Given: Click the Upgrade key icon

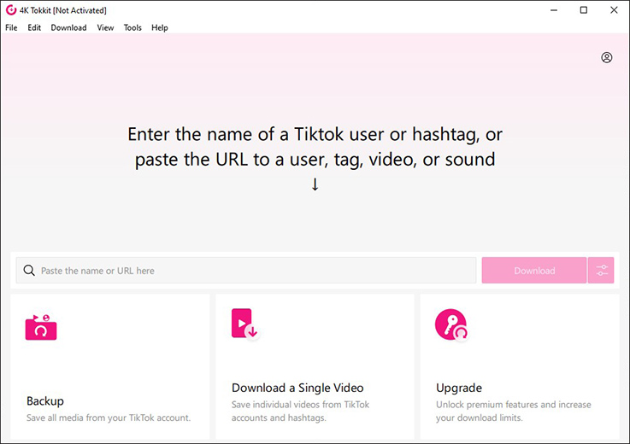Looking at the screenshot, I should pos(451,324).
